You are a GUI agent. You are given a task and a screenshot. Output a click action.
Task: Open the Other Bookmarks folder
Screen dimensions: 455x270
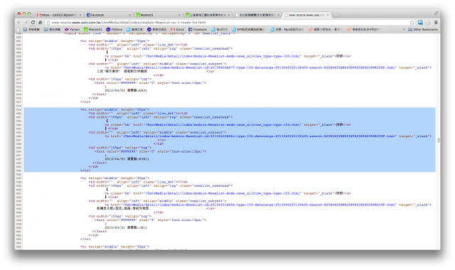423,29
